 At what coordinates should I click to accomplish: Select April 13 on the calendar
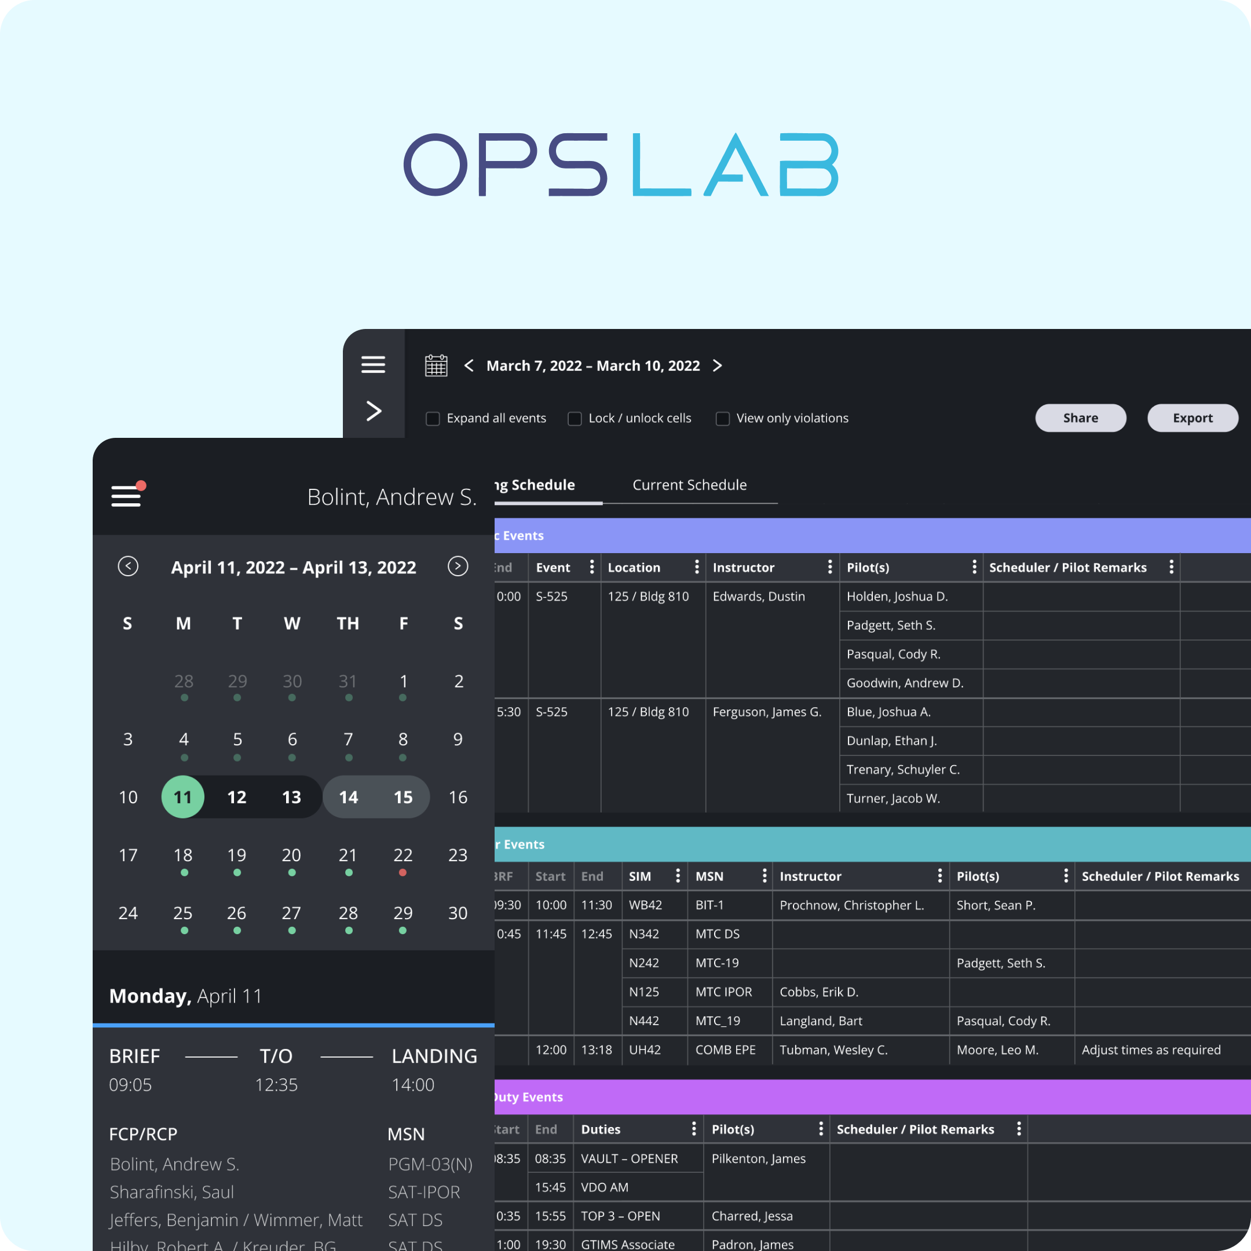tap(291, 796)
